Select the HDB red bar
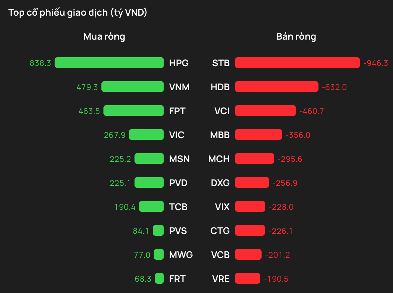Image resolution: width=393 pixels, height=293 pixels. pos(276,87)
